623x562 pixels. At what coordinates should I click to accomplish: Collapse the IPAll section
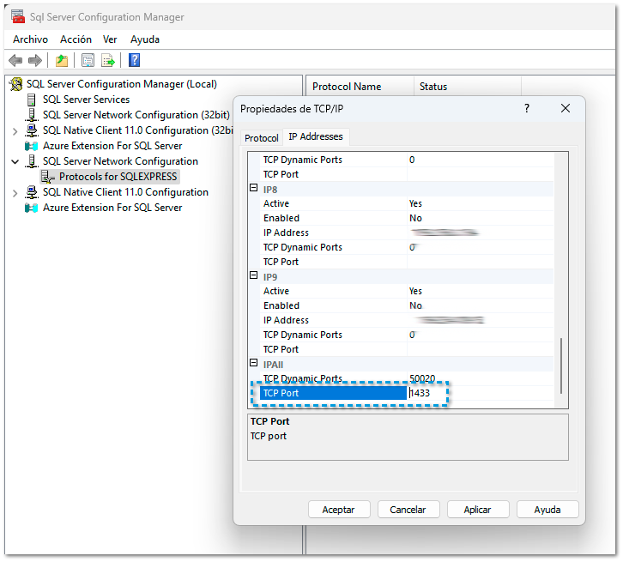click(x=254, y=364)
